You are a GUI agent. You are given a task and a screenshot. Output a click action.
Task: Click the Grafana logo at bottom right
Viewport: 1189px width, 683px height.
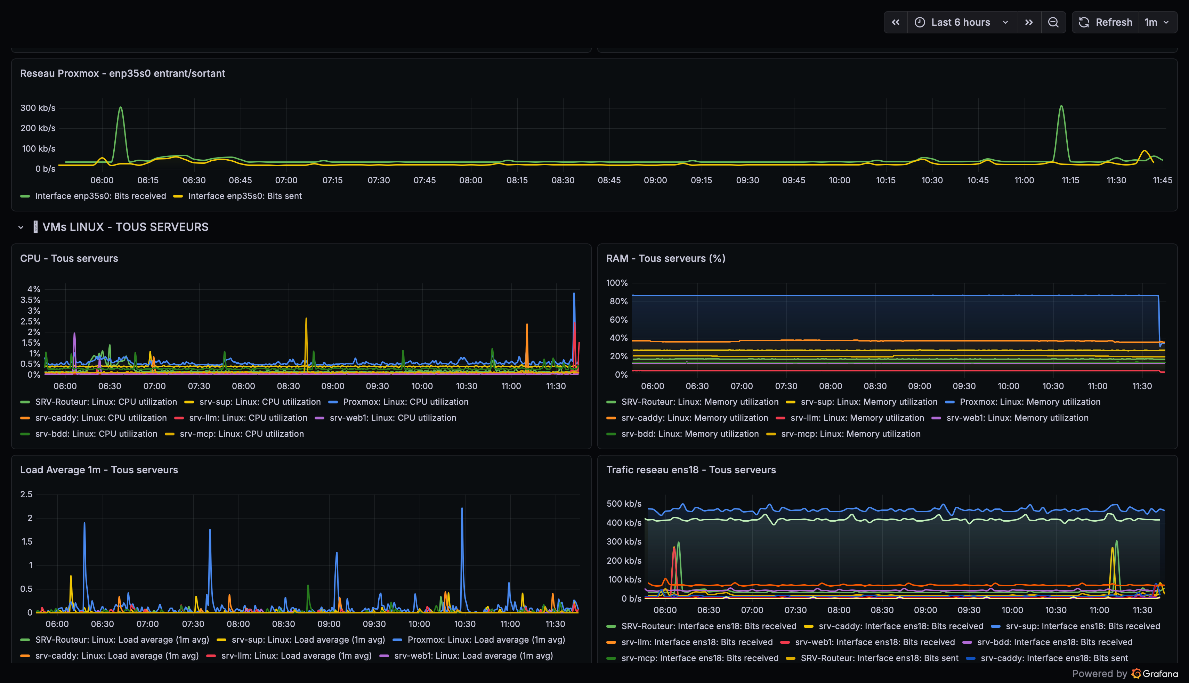tap(1136, 674)
